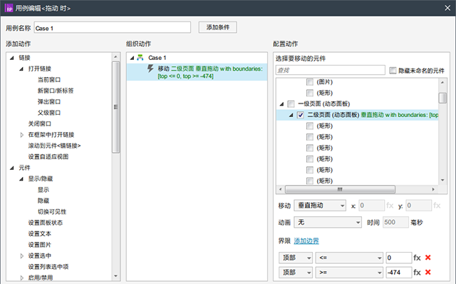Delete the top >= -474 boundary with red X
The height and width of the screenshot is (284, 456).
pos(427,272)
